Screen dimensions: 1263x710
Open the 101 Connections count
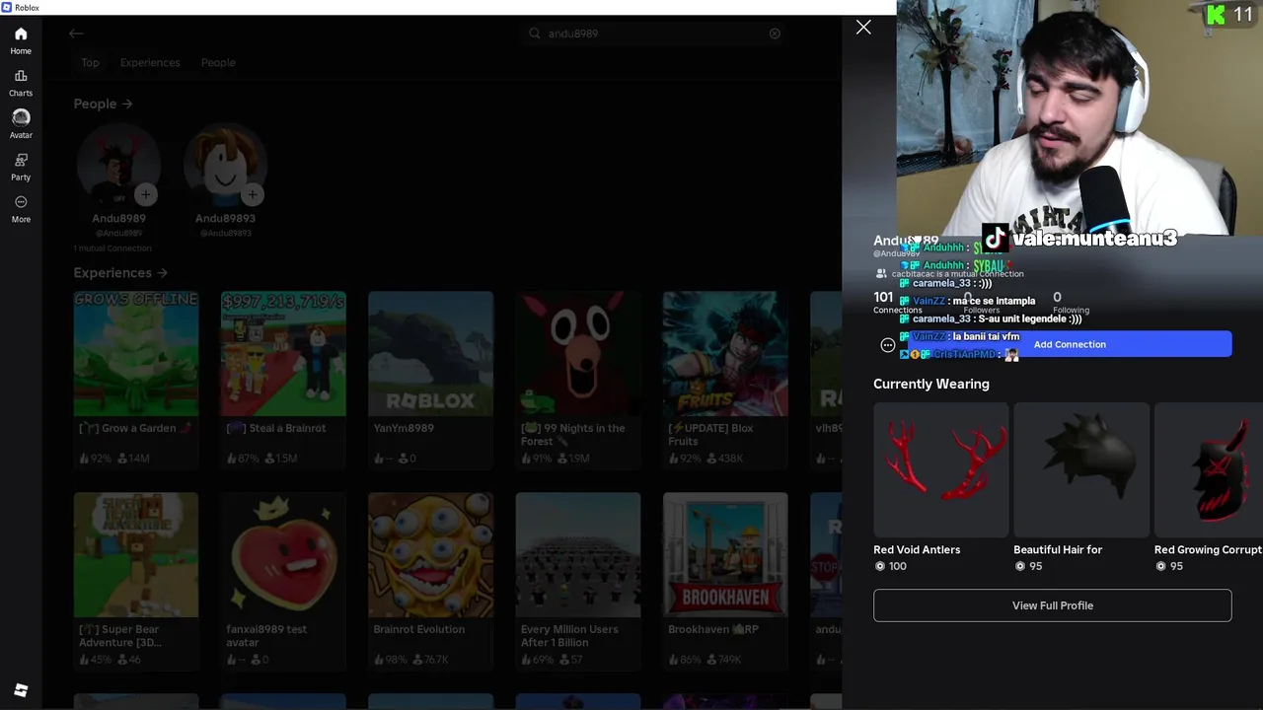896,302
